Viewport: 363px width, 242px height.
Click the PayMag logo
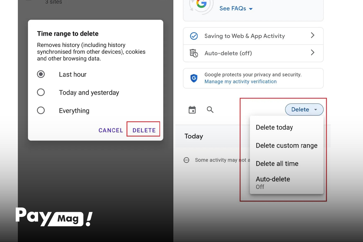[x=54, y=217]
